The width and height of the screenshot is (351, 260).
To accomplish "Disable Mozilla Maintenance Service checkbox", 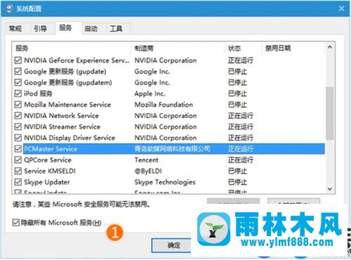I will [18, 105].
